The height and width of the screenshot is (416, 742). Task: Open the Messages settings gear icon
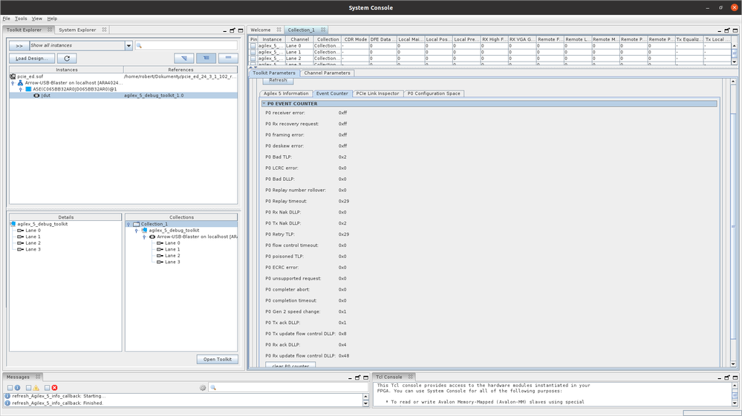coord(203,388)
